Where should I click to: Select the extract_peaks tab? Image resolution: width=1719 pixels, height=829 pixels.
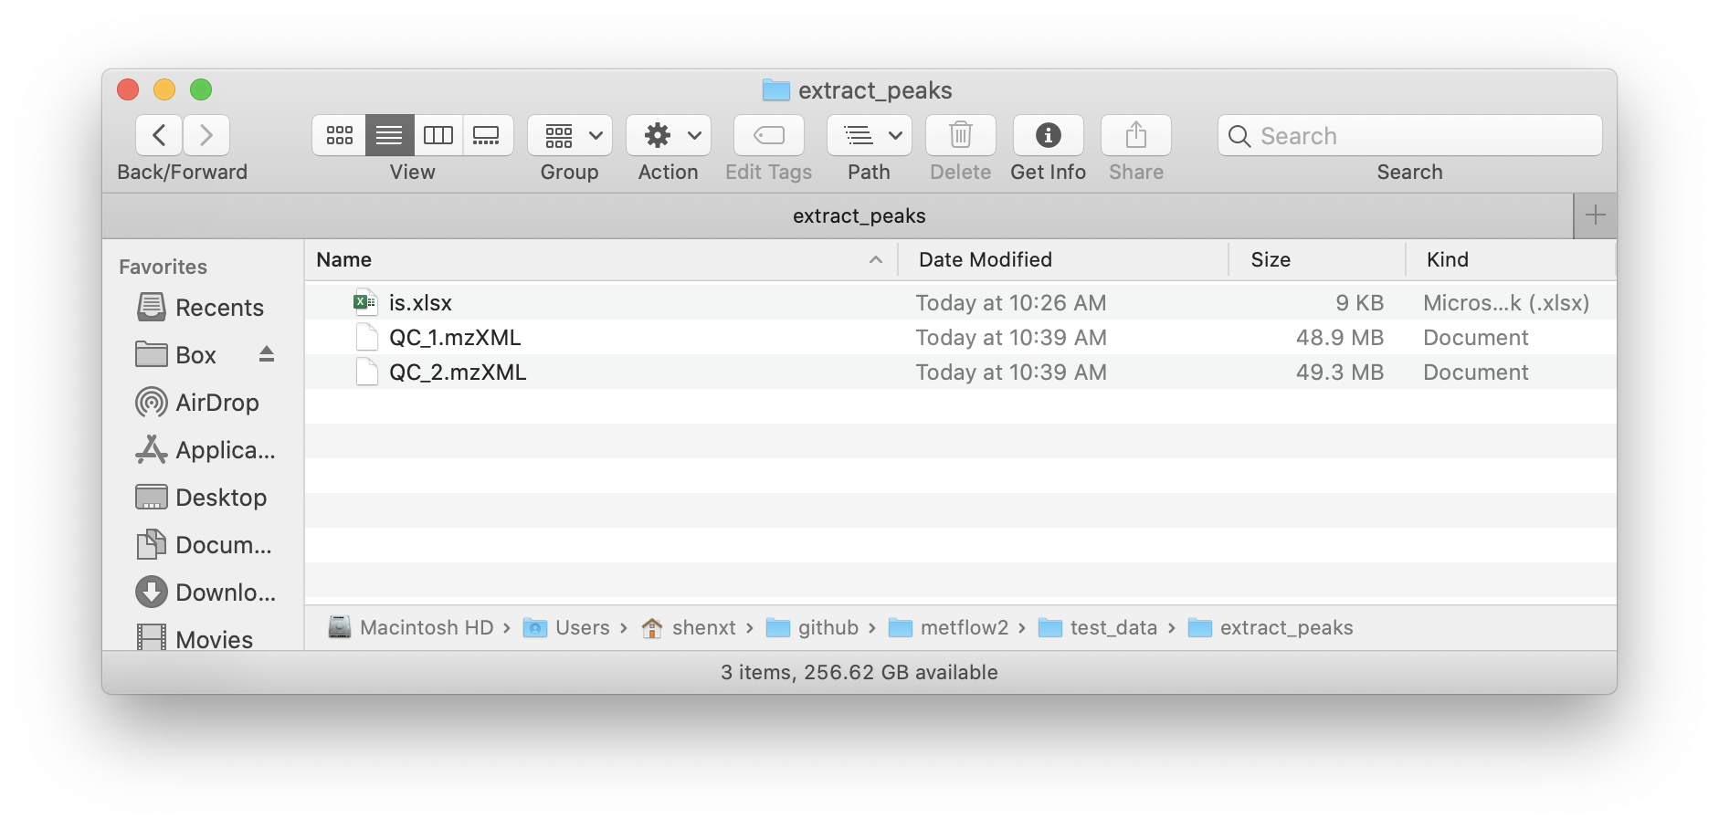click(x=859, y=215)
